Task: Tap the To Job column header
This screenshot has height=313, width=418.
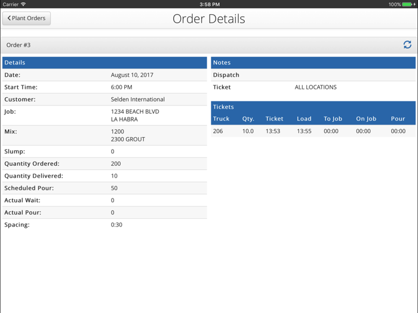Action: [x=333, y=119]
